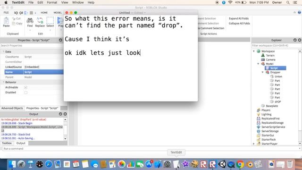Open Notification Center list icon
Image resolution: width=302 pixels, height=170 pixels.
click(295, 2)
